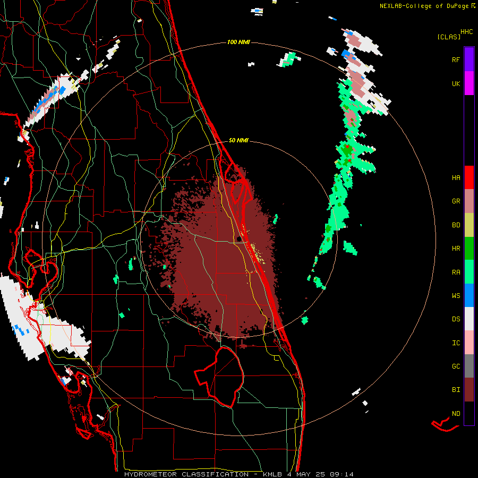Image resolution: width=478 pixels, height=478 pixels.
Task: Click the GC legend label
Action: click(456, 366)
